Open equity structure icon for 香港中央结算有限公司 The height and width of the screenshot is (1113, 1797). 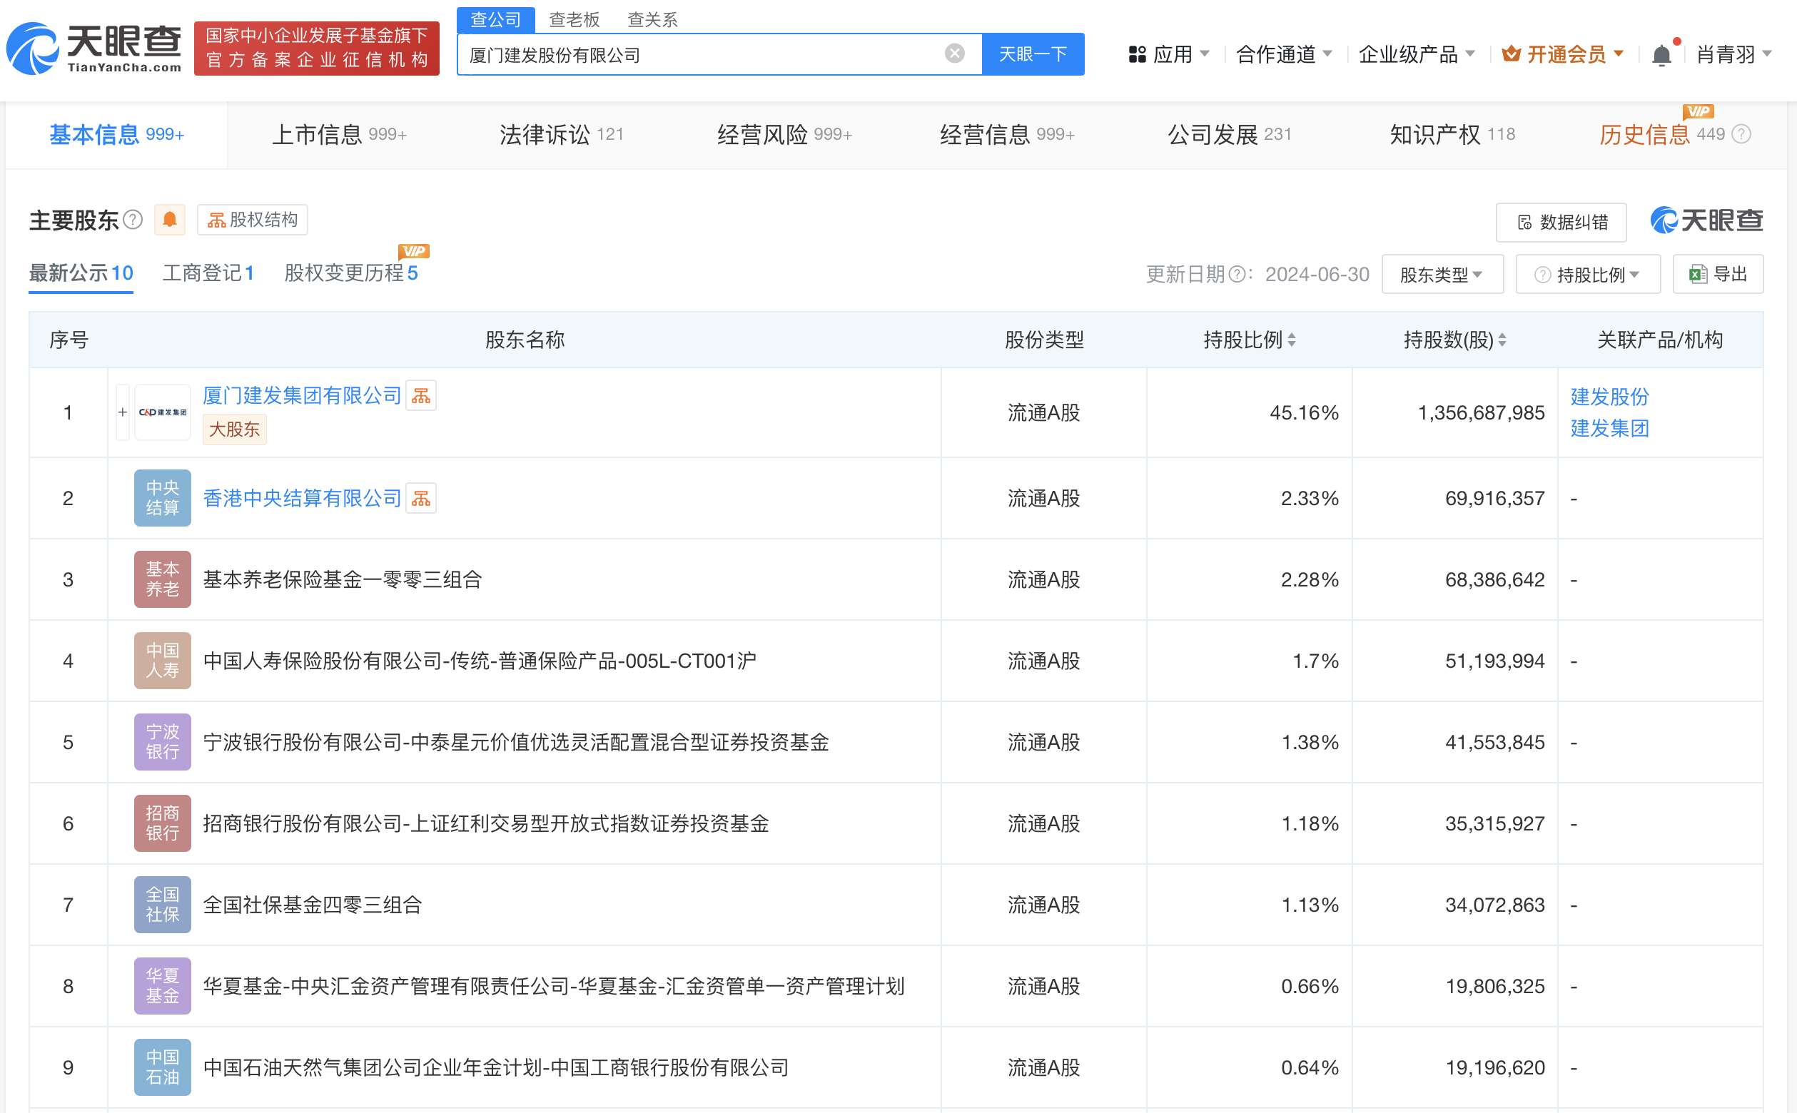coord(421,498)
